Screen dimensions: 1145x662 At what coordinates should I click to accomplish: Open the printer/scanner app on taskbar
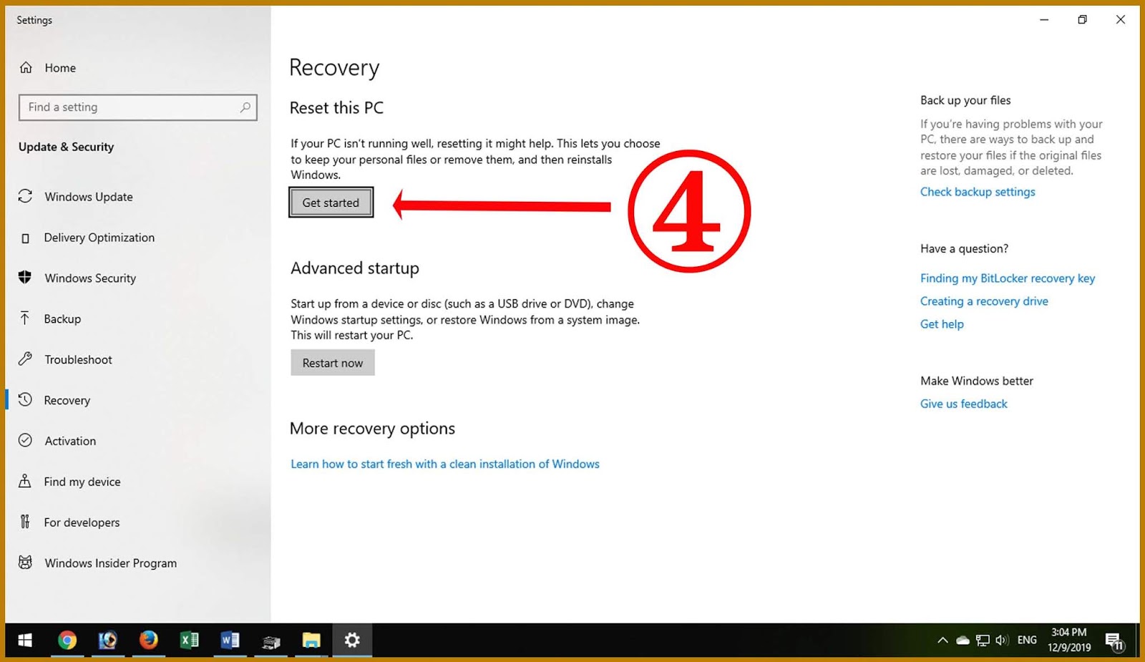(271, 641)
